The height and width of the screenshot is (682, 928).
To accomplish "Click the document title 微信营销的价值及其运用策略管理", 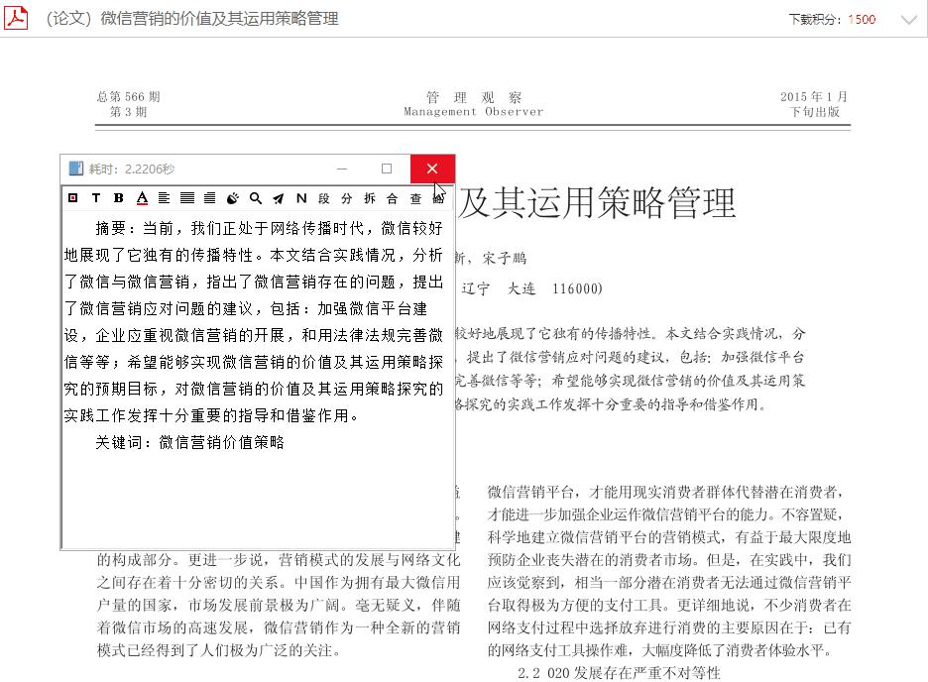I will point(219,18).
